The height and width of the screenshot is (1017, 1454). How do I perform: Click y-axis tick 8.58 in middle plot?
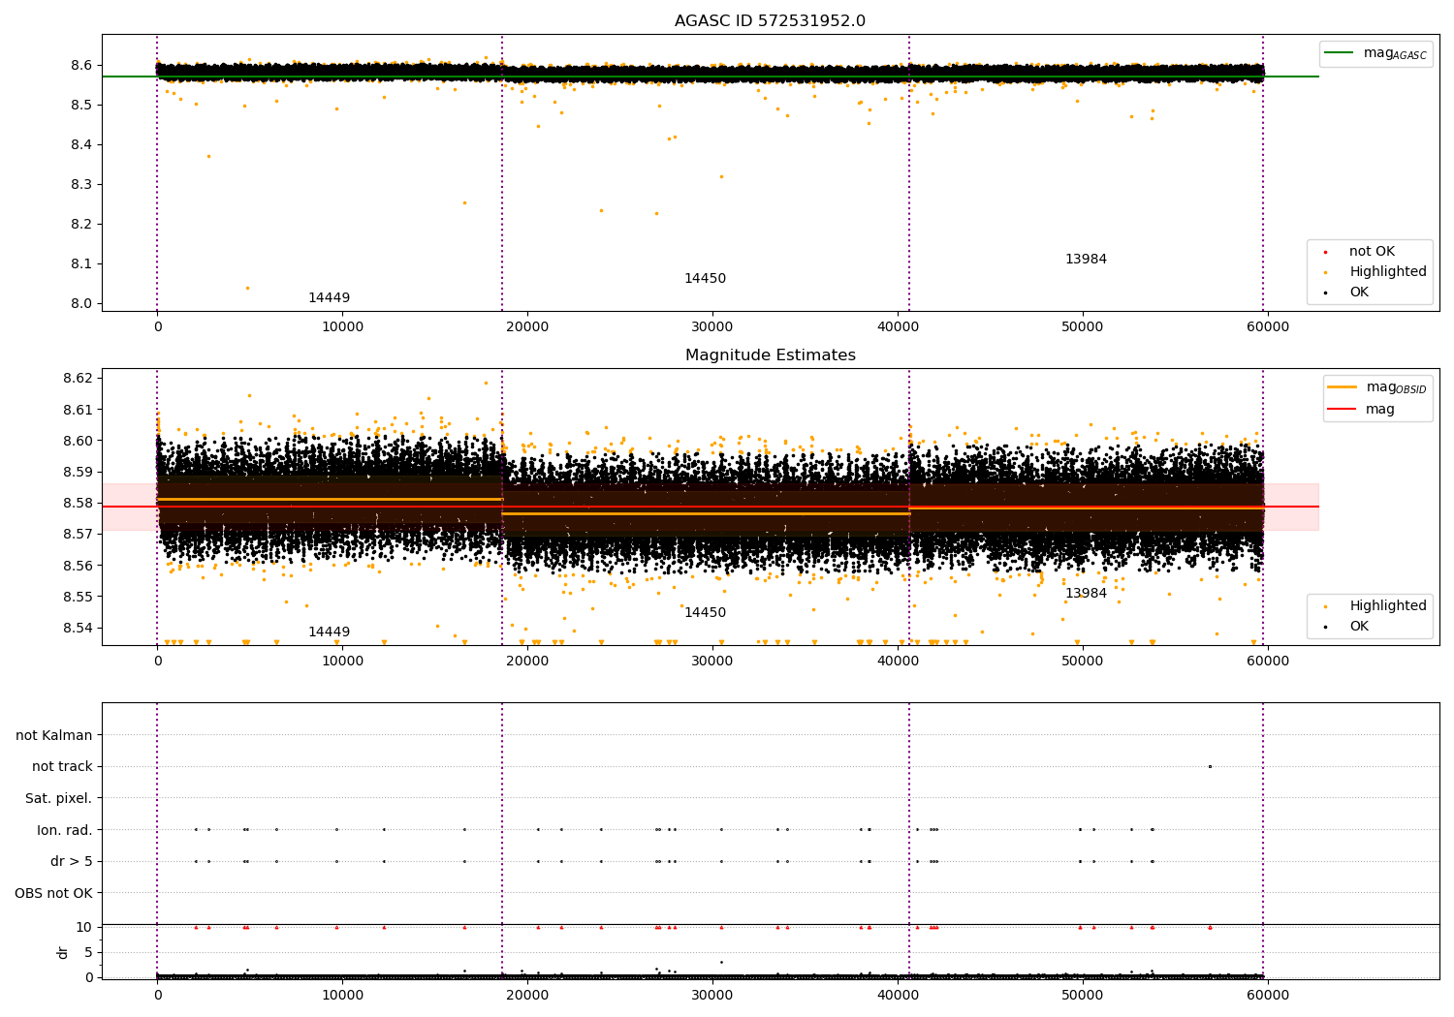(x=78, y=504)
